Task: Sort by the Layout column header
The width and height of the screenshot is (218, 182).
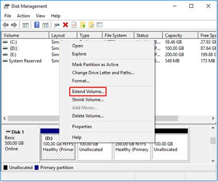Action: [x=63, y=35]
